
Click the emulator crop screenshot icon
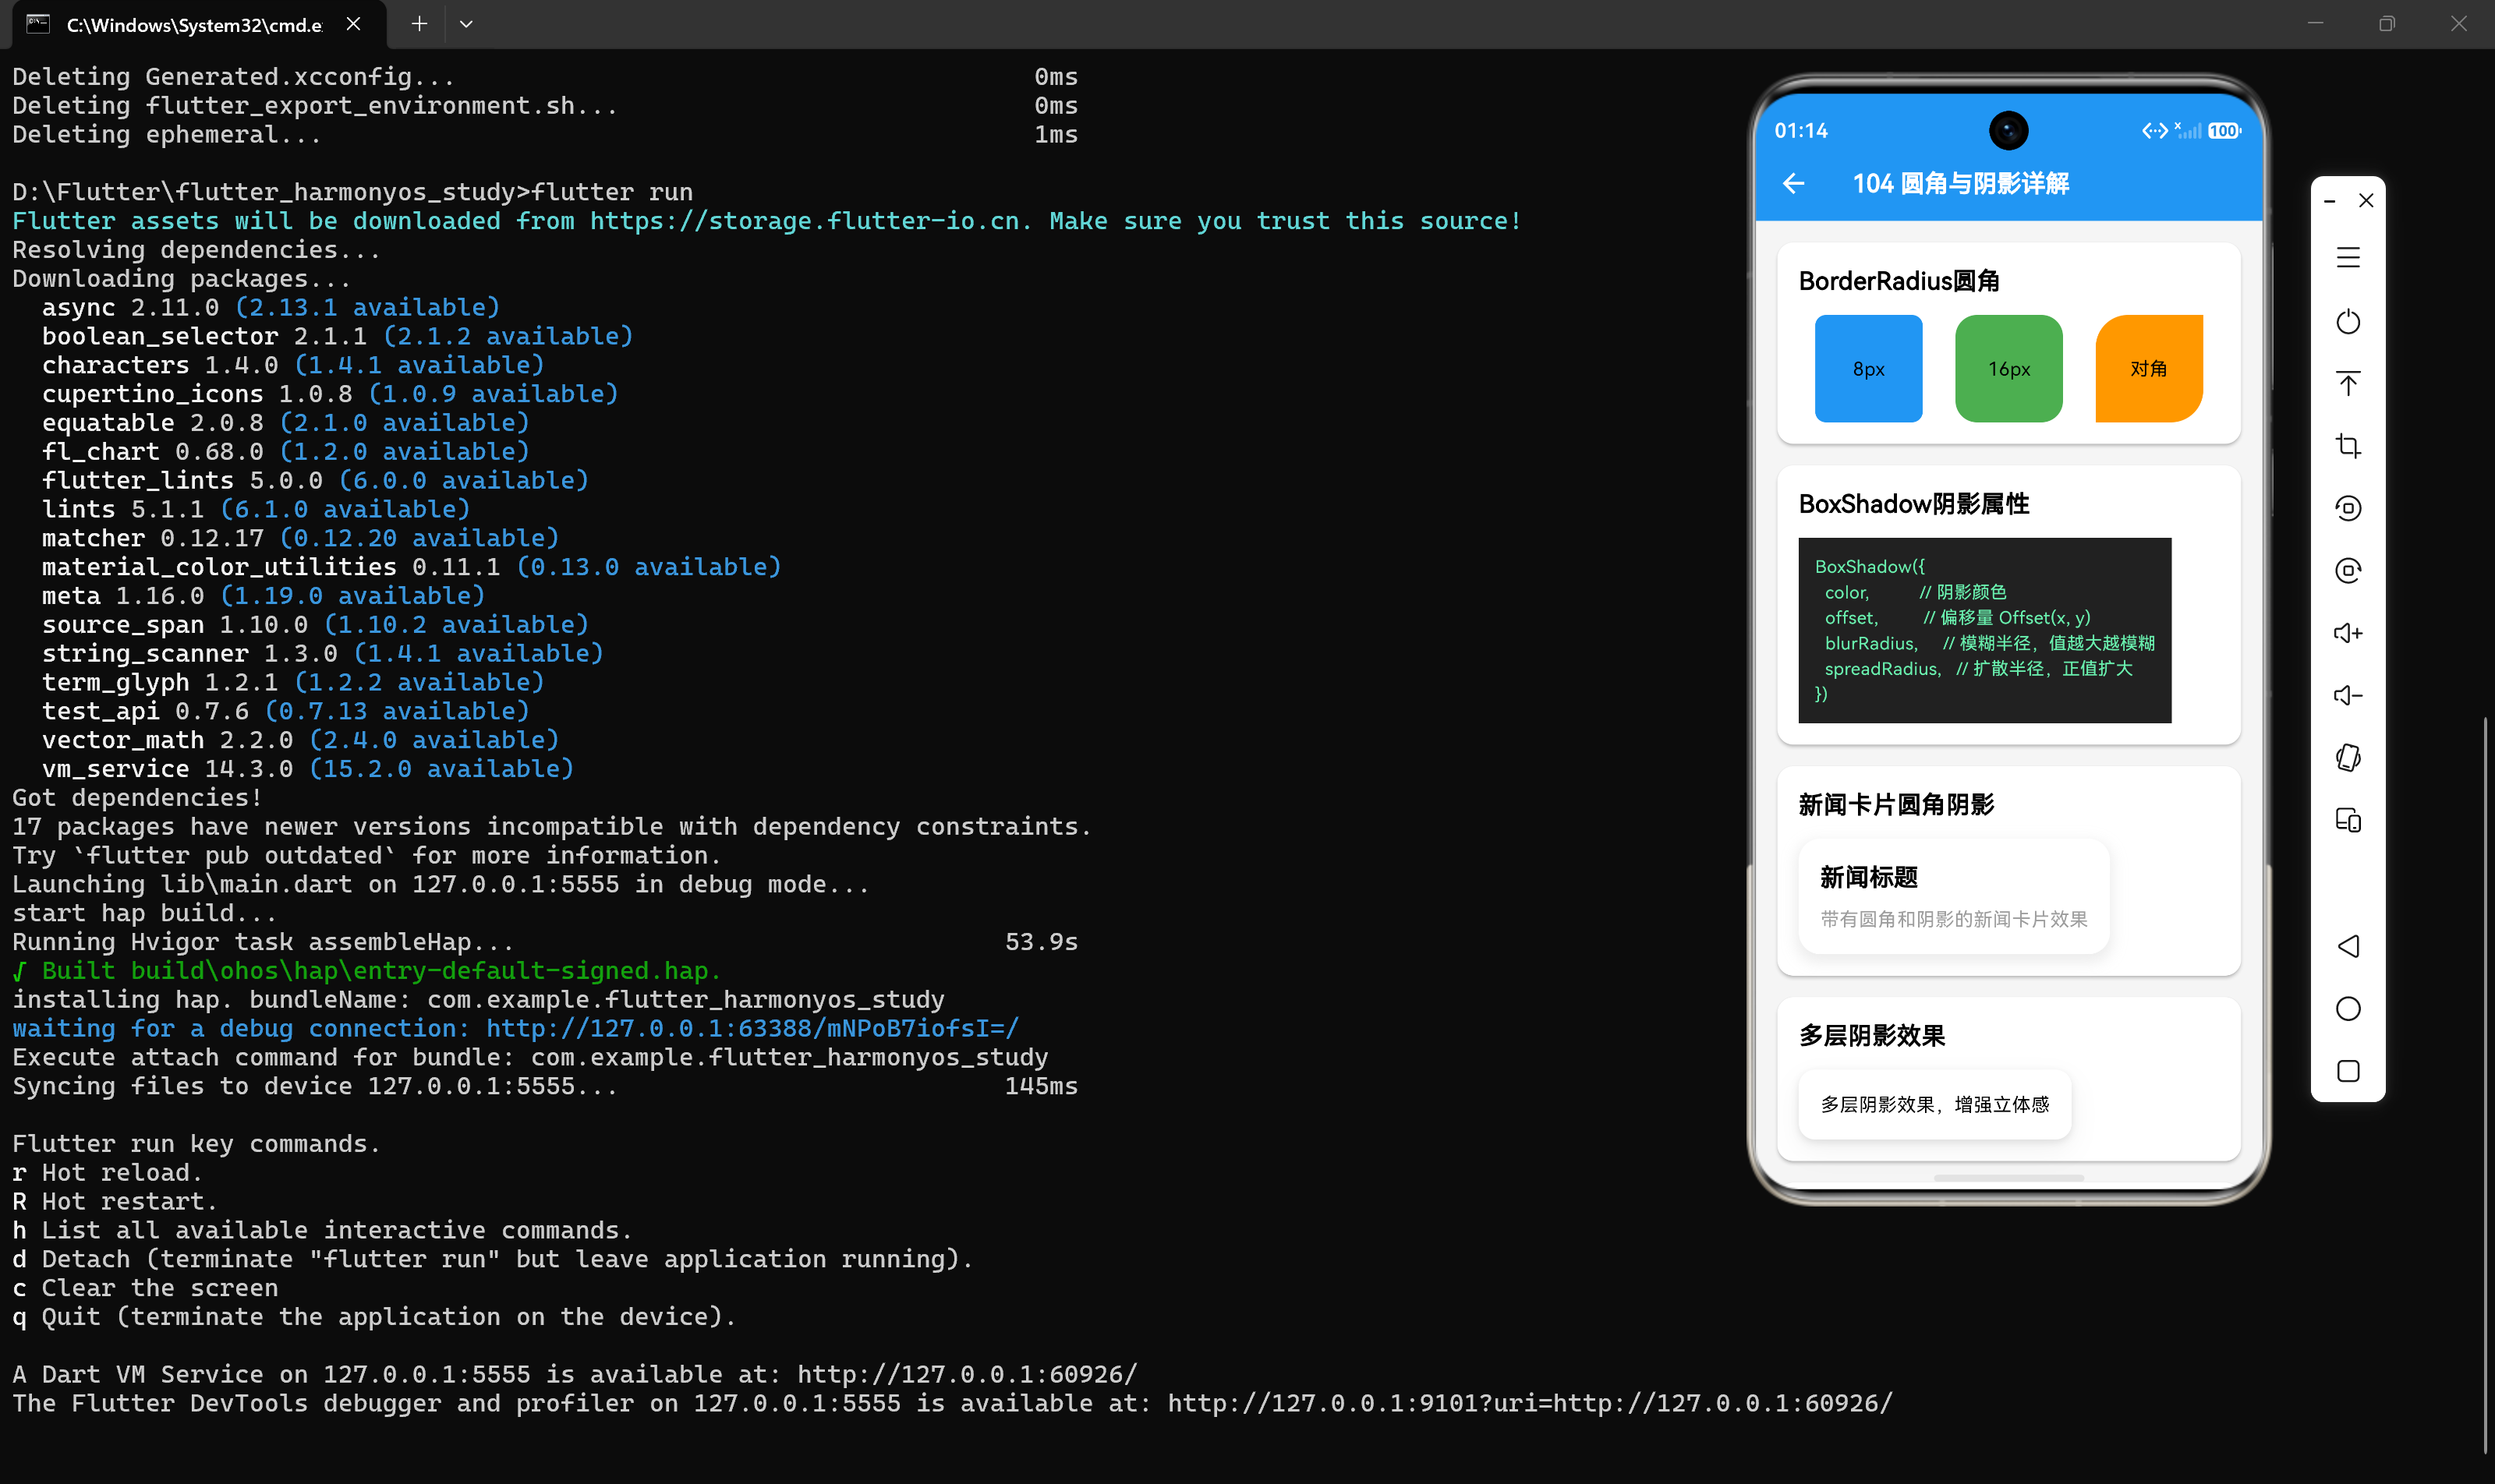(2348, 446)
